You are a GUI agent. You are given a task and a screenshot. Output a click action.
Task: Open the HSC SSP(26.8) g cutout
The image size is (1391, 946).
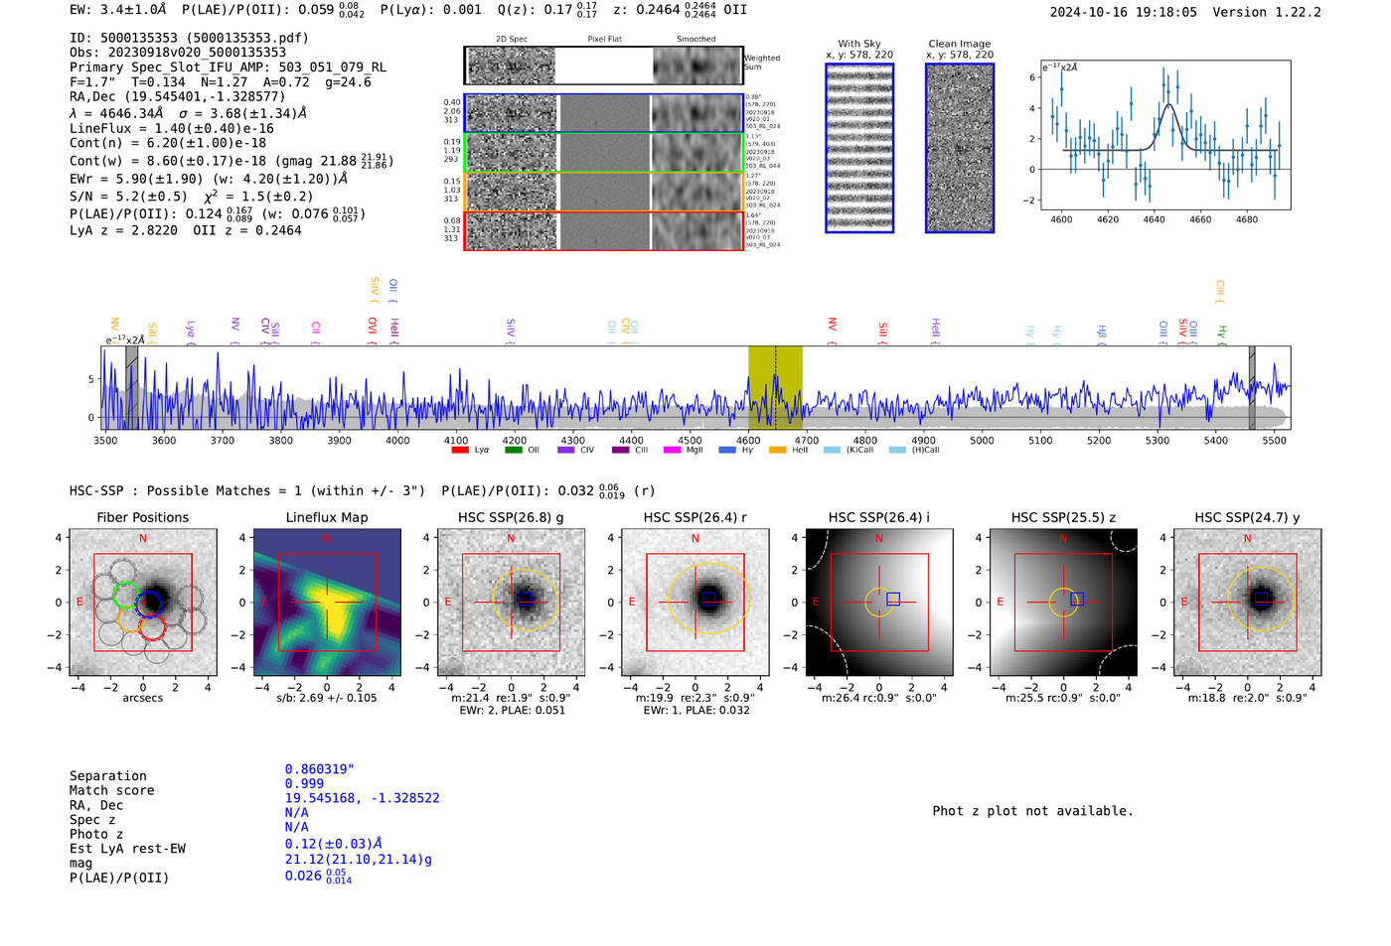511,602
